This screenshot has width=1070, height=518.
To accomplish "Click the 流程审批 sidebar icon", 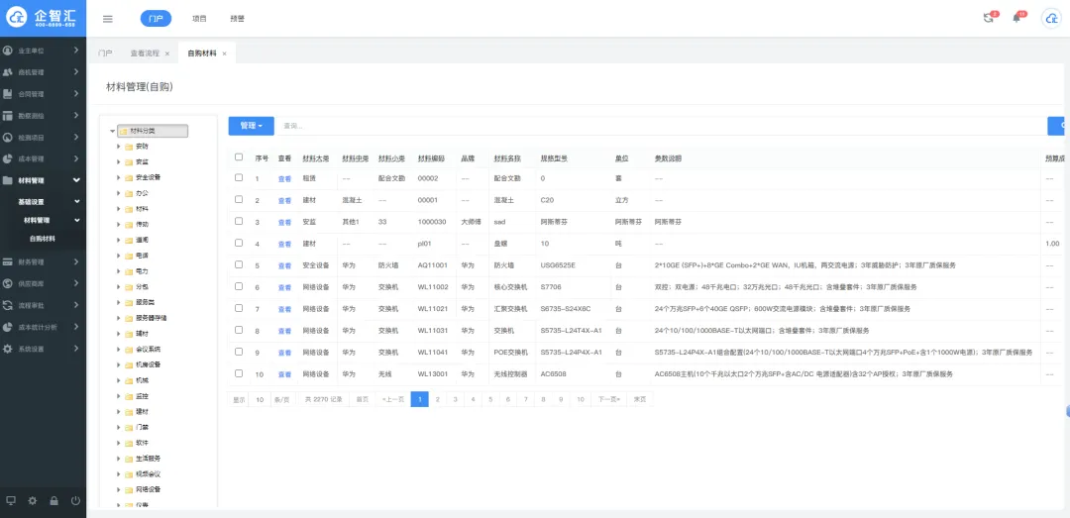I will [8, 306].
